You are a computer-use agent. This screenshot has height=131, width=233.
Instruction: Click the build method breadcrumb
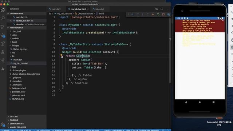point(100,13)
